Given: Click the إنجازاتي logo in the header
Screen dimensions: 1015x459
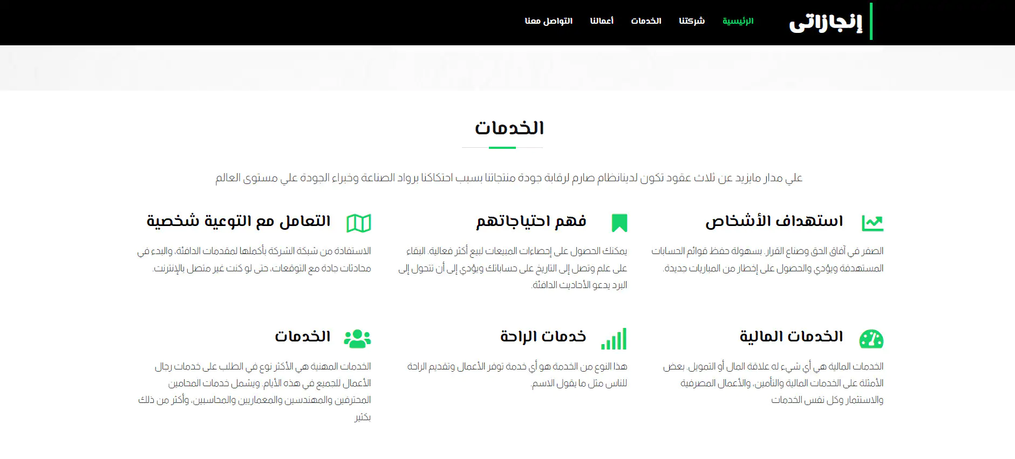Looking at the screenshot, I should [826, 22].
